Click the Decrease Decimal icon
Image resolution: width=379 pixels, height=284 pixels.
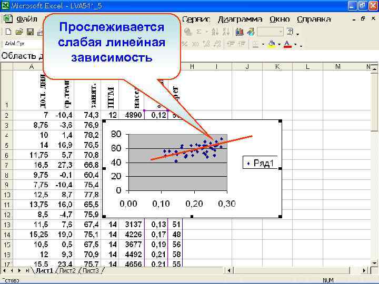click(217, 44)
